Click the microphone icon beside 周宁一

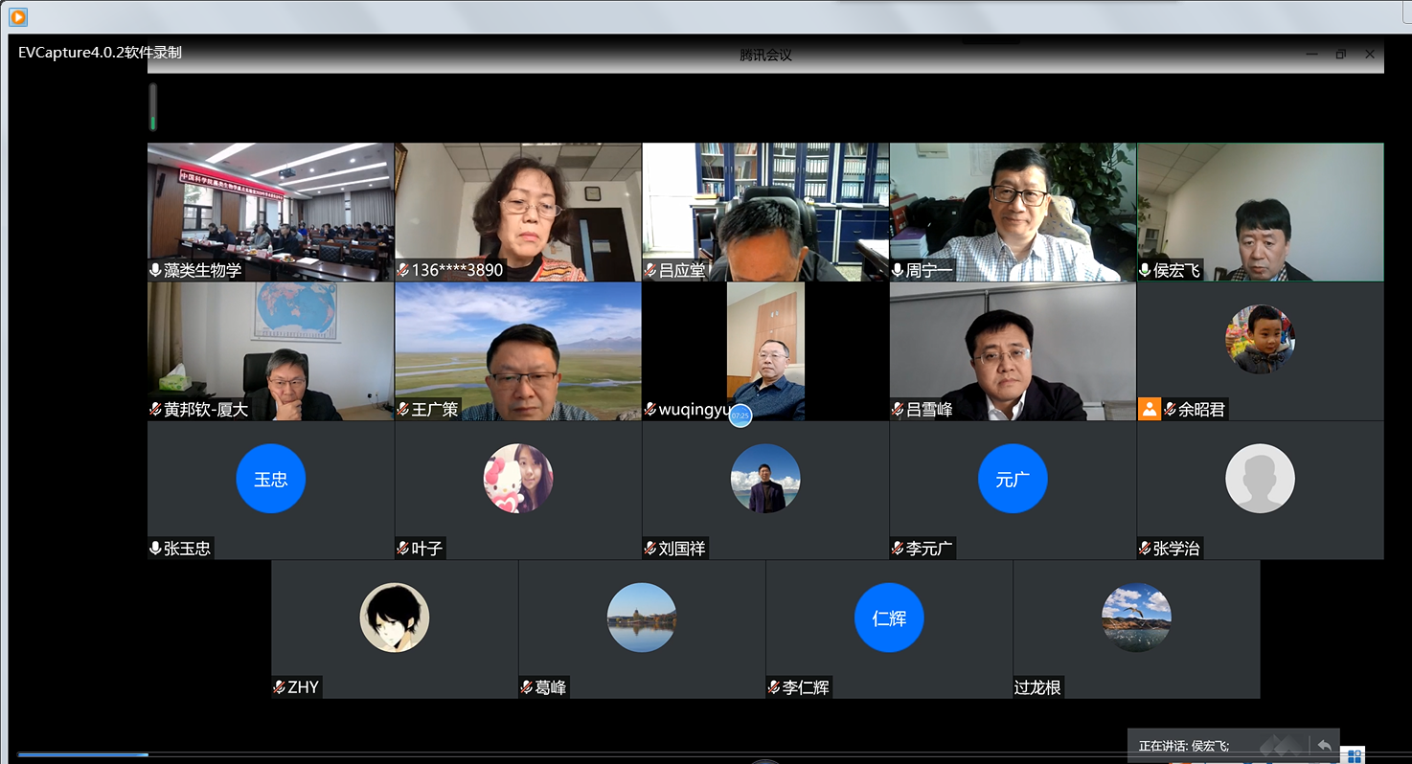click(x=898, y=271)
